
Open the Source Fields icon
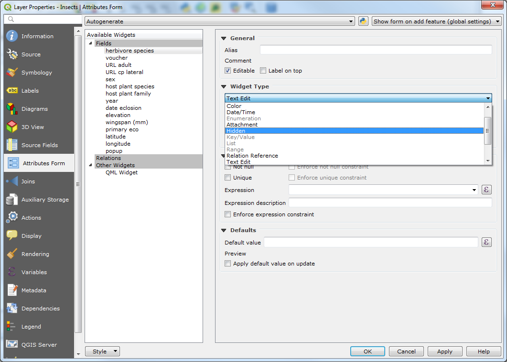pyautogui.click(x=12, y=145)
